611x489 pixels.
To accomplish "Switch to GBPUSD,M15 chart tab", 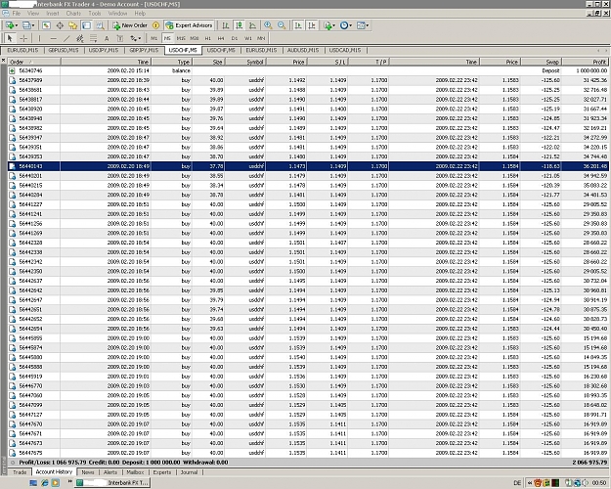I will [64, 50].
